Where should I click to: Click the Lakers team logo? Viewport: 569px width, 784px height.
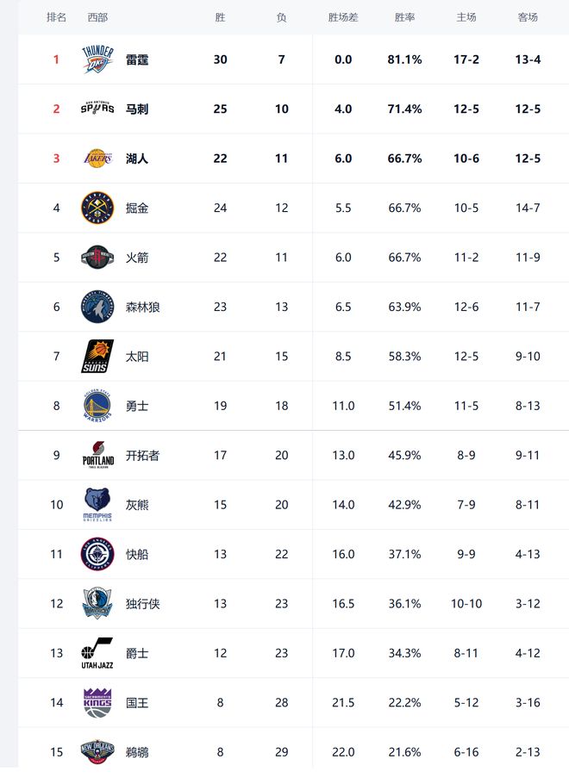click(97, 159)
